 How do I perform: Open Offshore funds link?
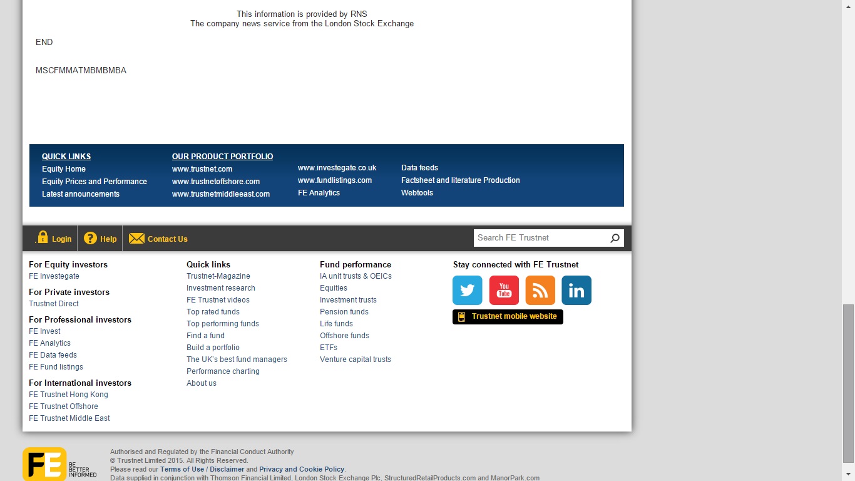345,336
